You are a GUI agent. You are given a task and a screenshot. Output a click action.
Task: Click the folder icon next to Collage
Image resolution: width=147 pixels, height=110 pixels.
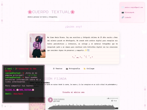pyautogui.click(x=85, y=69)
